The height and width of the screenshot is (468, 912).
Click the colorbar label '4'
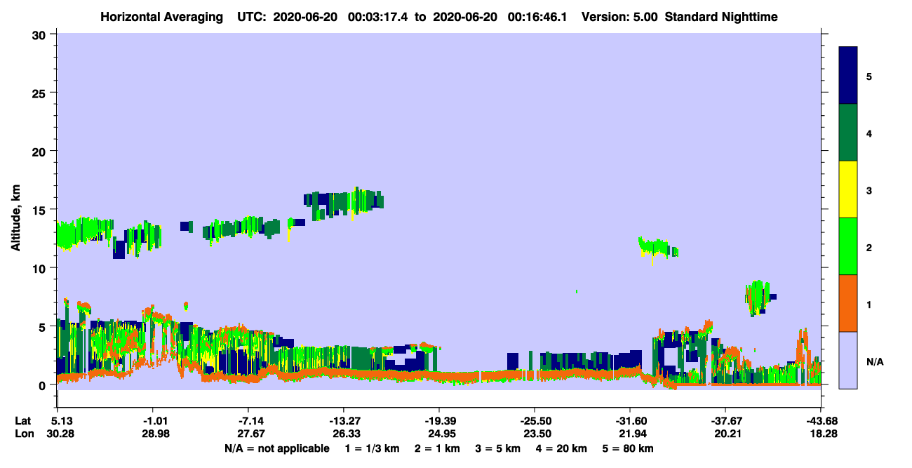point(869,133)
